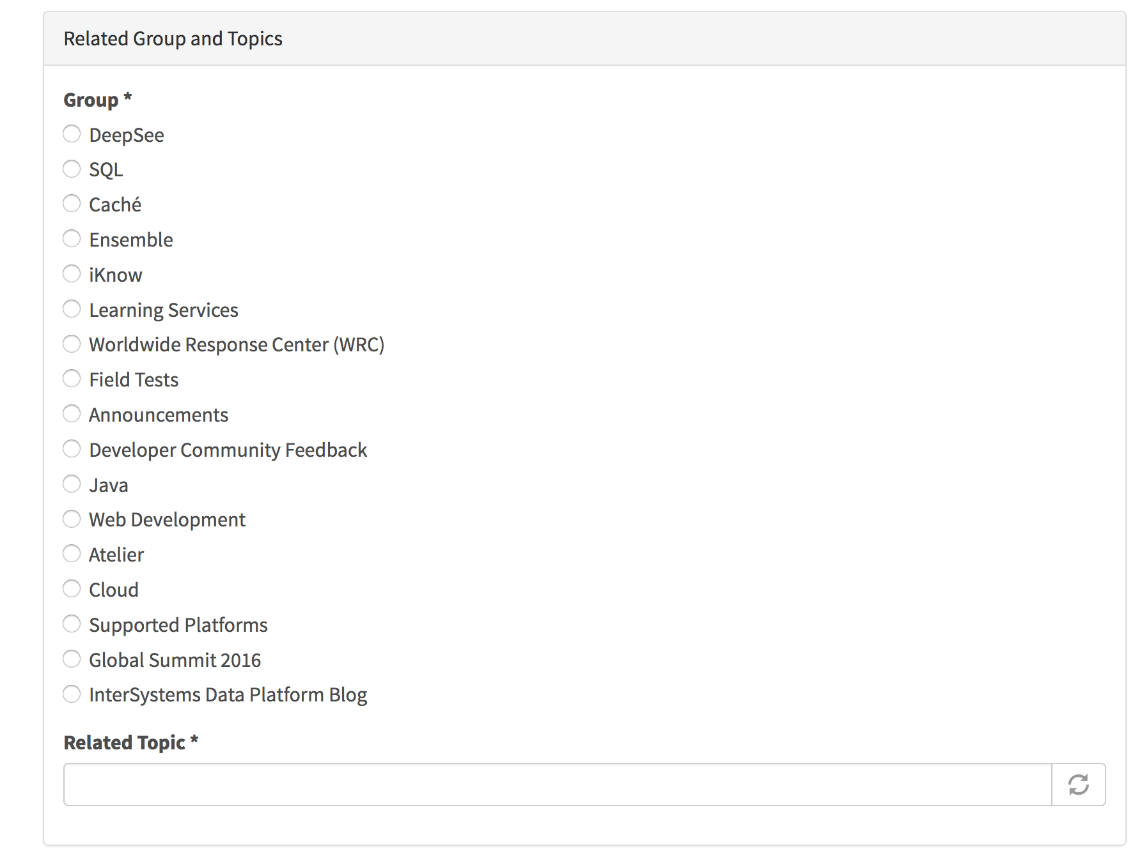This screenshot has height=865, width=1142.
Task: Choose Developer Community Feedback group
Action: tap(72, 449)
